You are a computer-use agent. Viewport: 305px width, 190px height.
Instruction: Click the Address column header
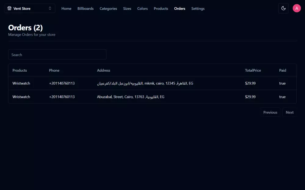tap(103, 70)
